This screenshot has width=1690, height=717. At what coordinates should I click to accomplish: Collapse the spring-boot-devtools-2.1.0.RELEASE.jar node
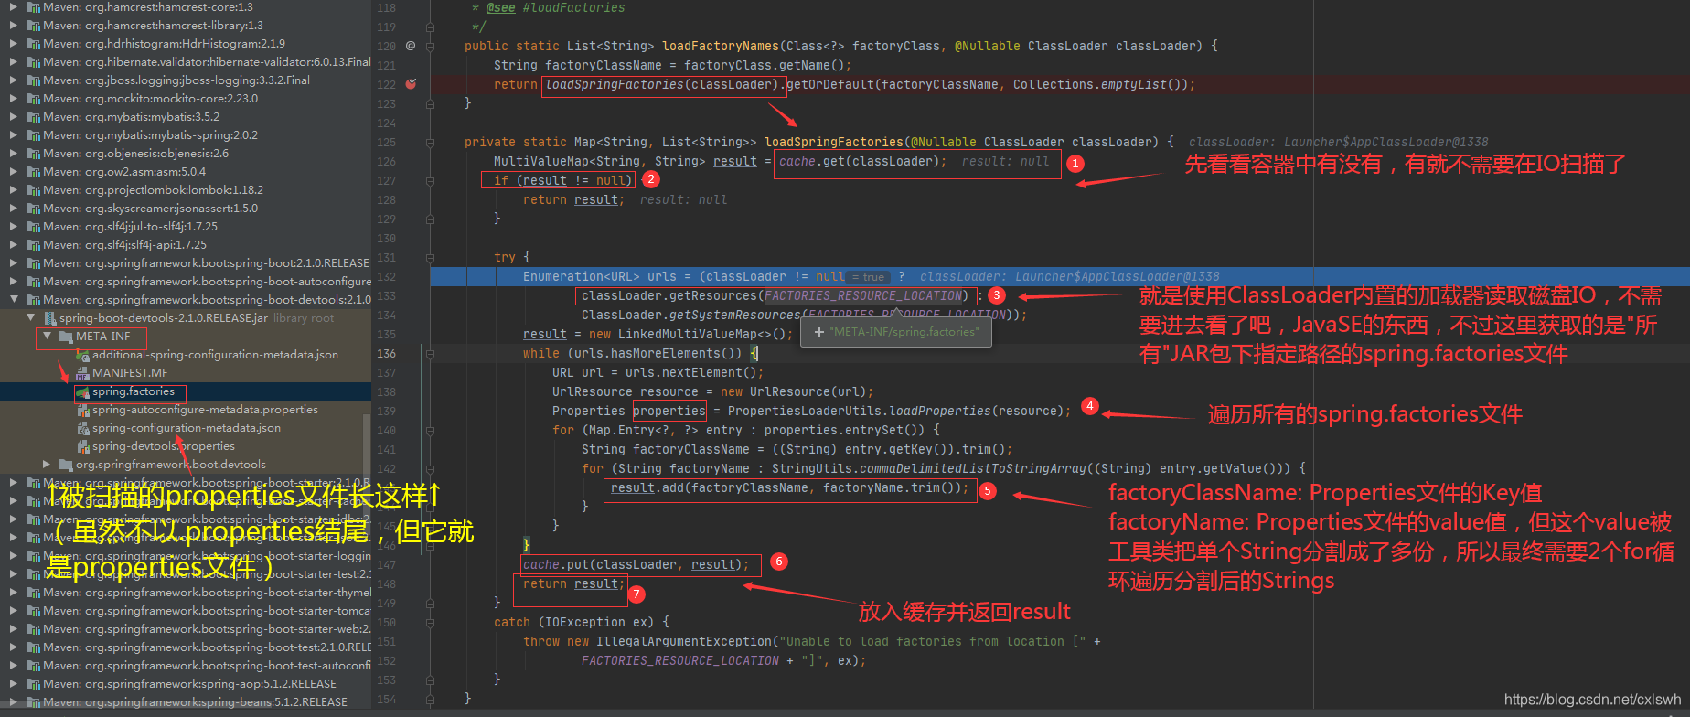click(x=30, y=317)
